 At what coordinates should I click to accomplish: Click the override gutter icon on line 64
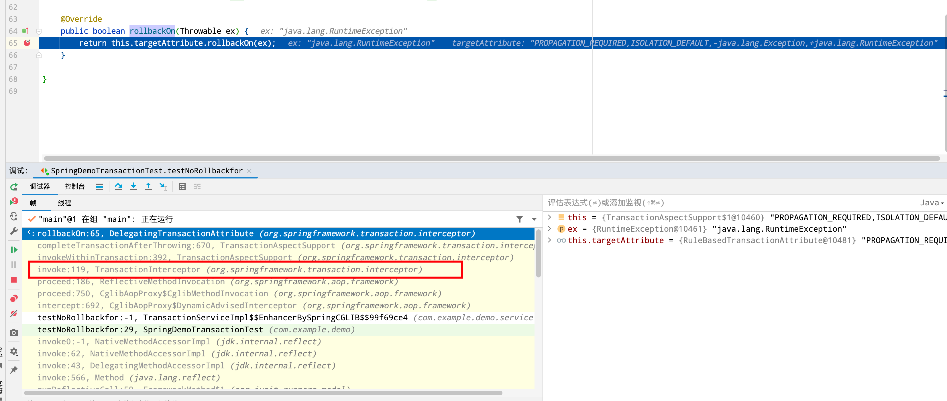[x=25, y=31]
